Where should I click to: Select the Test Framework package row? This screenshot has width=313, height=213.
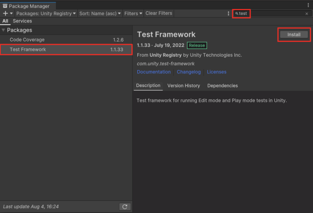(x=66, y=49)
